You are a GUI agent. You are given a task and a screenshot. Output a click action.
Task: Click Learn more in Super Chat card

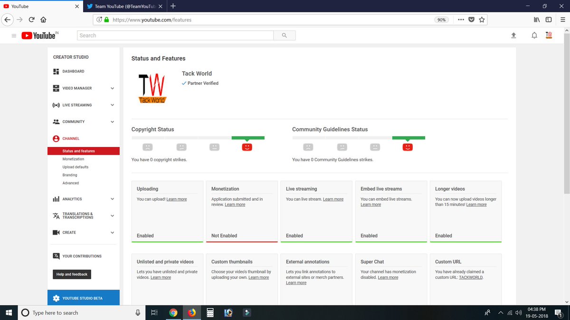click(388, 277)
